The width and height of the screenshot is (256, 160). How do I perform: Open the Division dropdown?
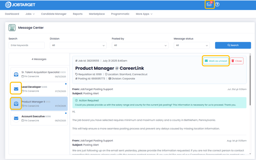click(78, 45)
